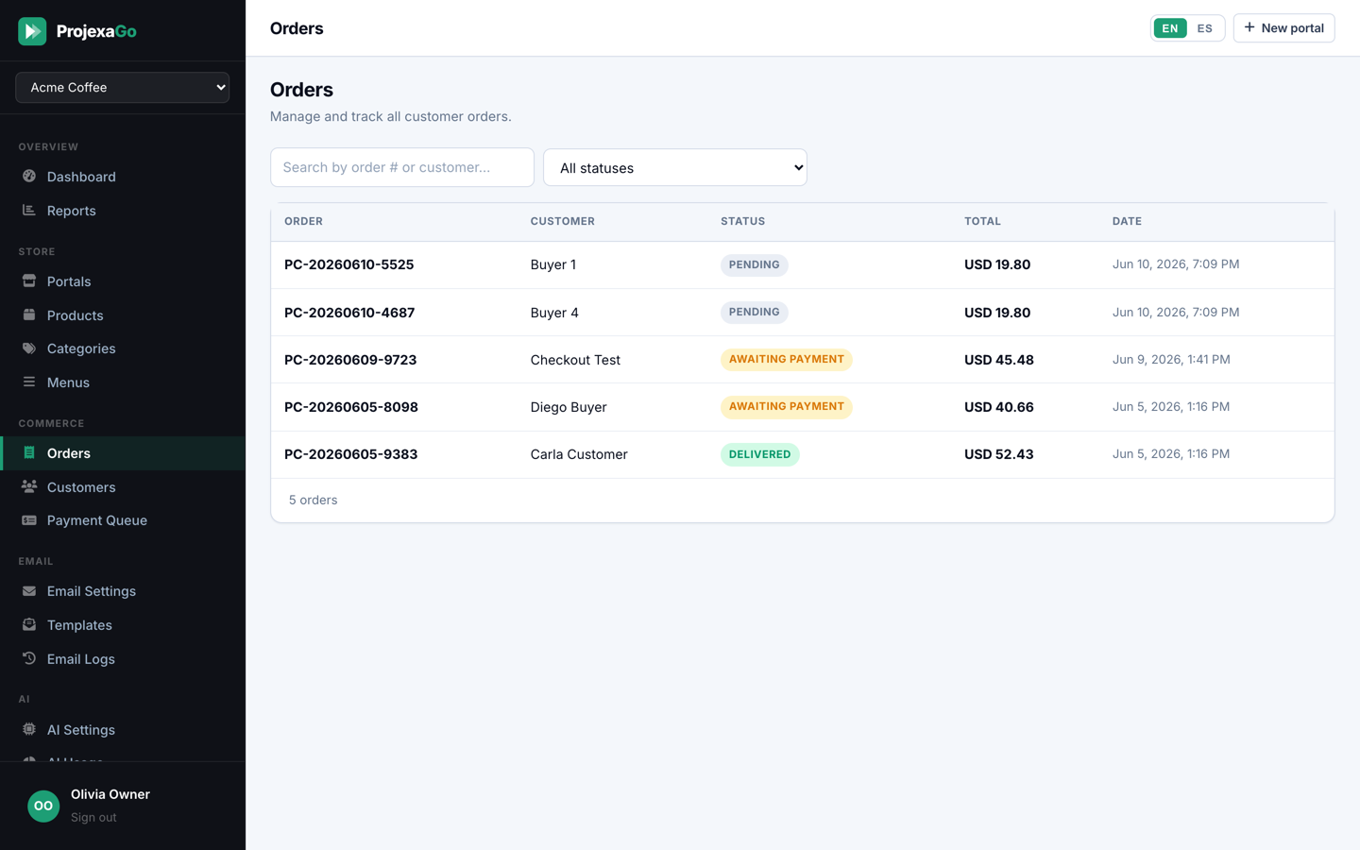The image size is (1360, 850).
Task: Open Portals section
Action: pyautogui.click(x=123, y=281)
